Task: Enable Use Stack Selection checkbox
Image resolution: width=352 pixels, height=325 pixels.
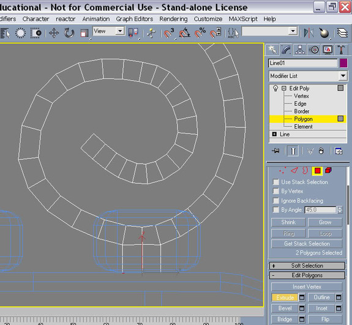Action: (275, 182)
